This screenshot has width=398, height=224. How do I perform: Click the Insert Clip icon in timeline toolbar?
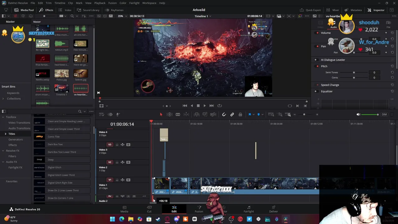pos(197,114)
